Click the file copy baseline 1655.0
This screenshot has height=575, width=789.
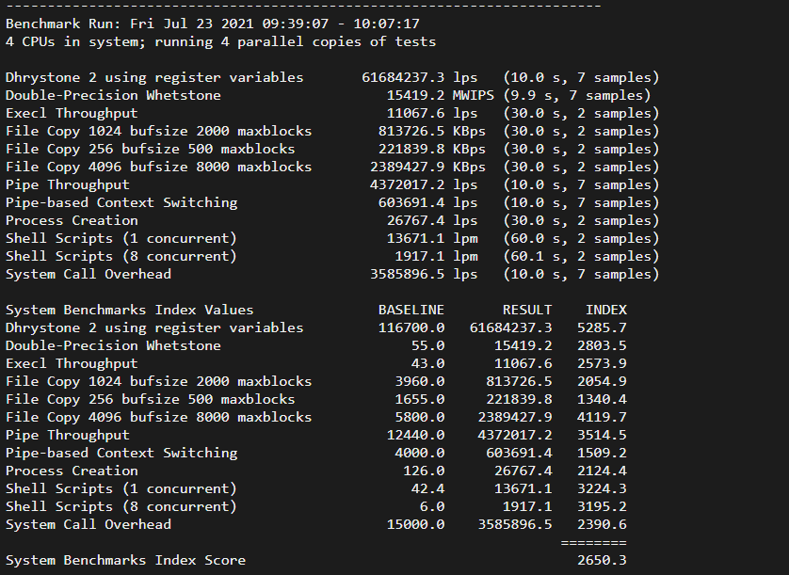(x=420, y=399)
